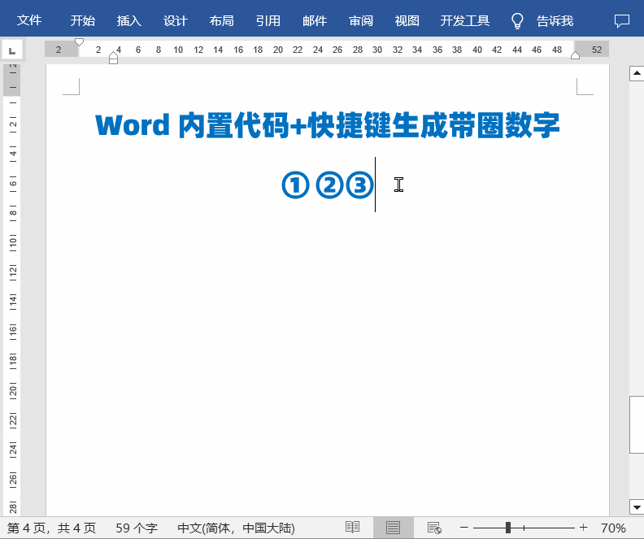Click the page count 第4页，共4页 in status bar

[x=51, y=528]
